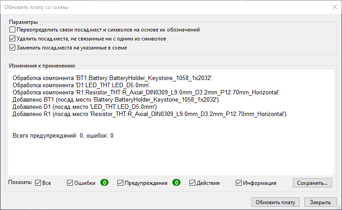The height and width of the screenshot is (210, 342).
Task: Close the dialog with the title bar X
Action: pos(334,7)
